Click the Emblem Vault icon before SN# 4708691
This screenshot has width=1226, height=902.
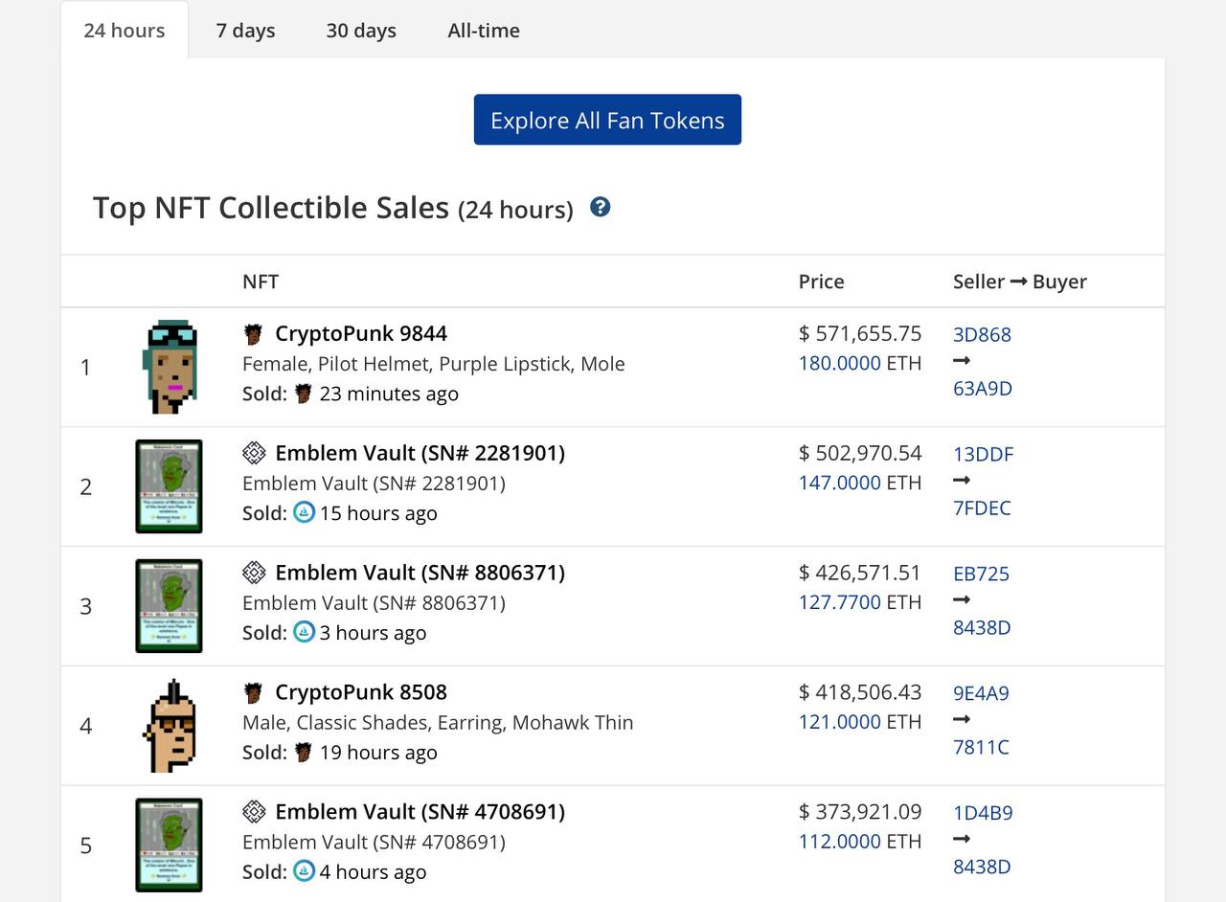point(254,812)
